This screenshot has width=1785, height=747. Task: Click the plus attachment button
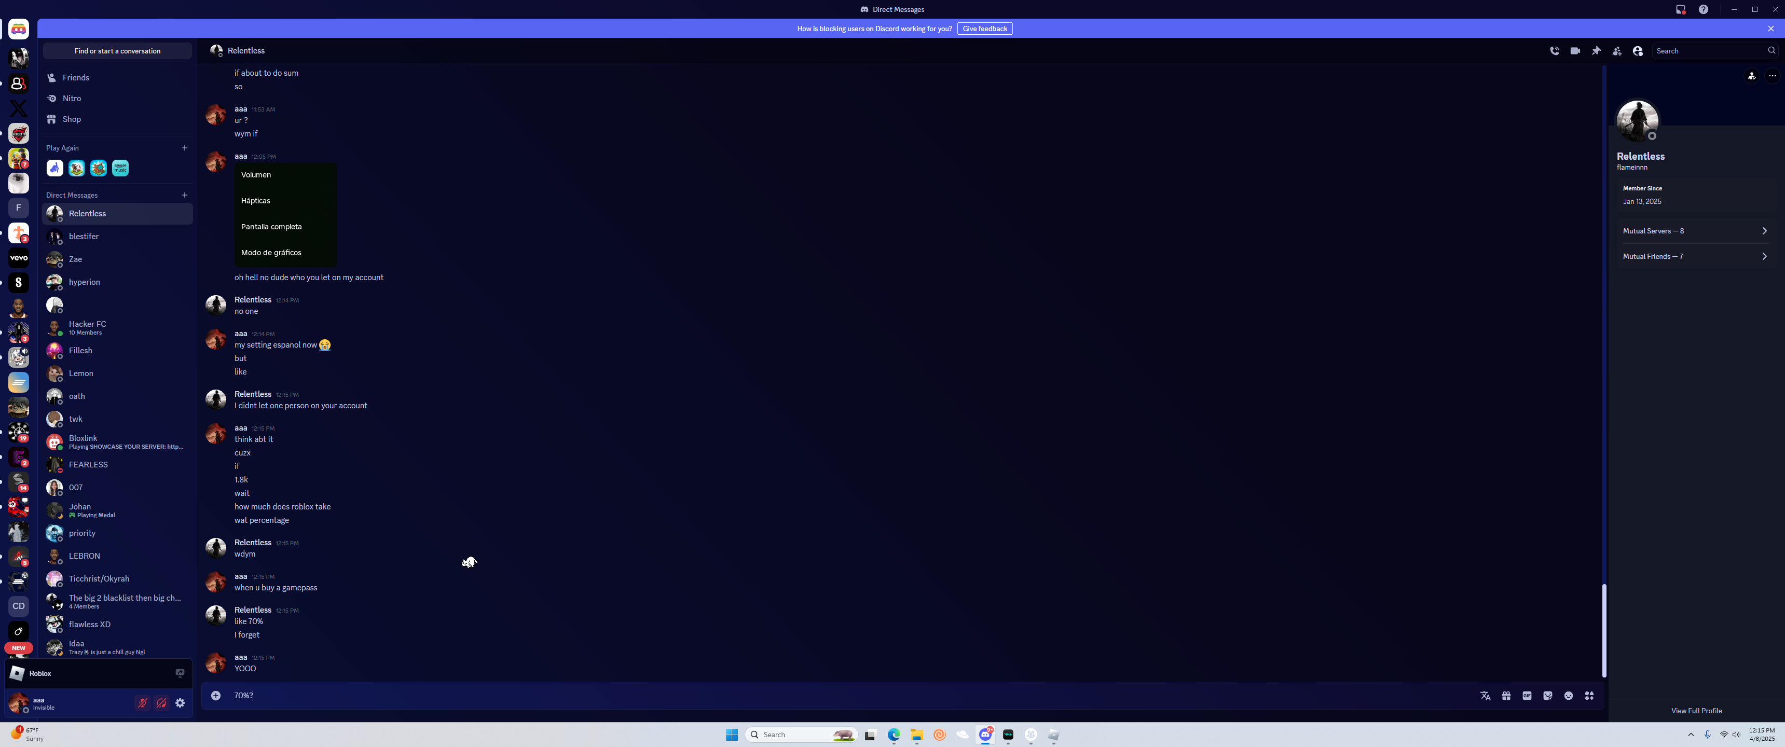coord(215,696)
